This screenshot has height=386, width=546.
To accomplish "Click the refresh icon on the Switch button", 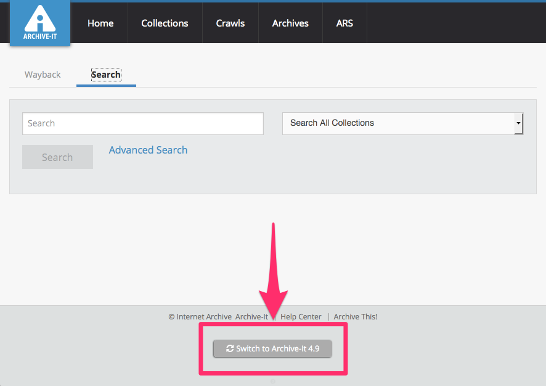I will (x=230, y=348).
